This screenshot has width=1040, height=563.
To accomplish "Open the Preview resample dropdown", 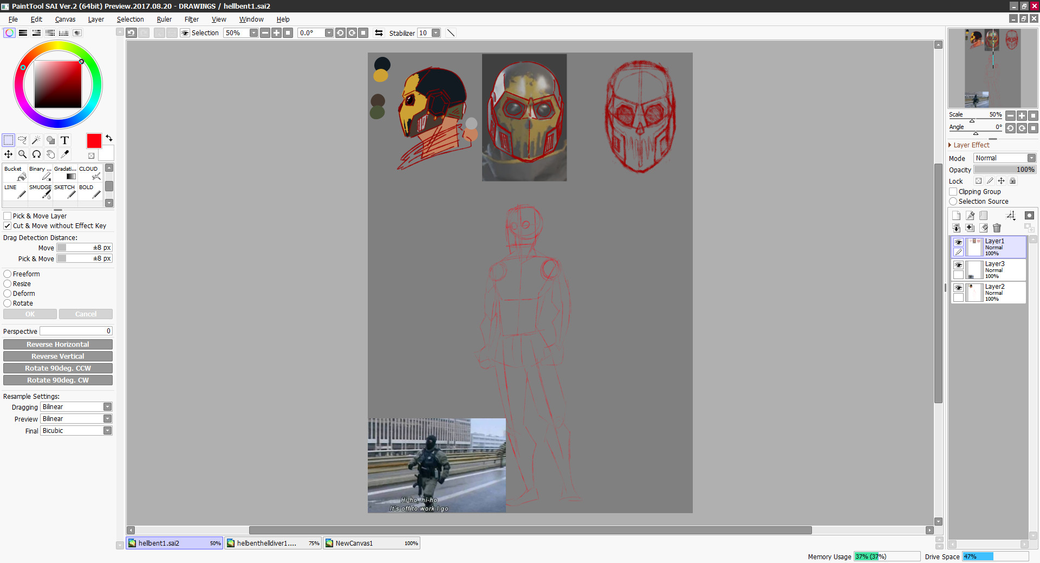I will coord(107,419).
